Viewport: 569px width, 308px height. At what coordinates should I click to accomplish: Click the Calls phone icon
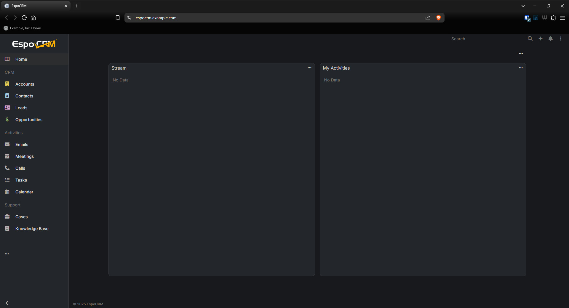click(x=7, y=168)
